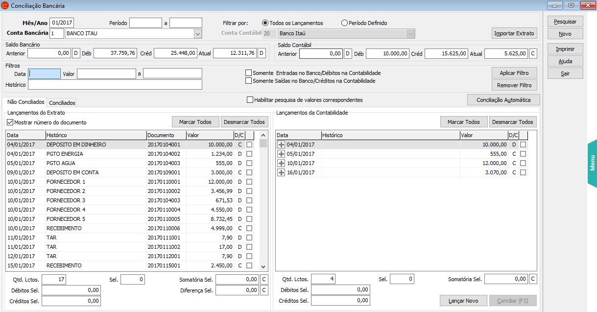Viewport: 597px width, 312px height.
Task: Select the Não Conciliados tab
Action: pyautogui.click(x=25, y=102)
